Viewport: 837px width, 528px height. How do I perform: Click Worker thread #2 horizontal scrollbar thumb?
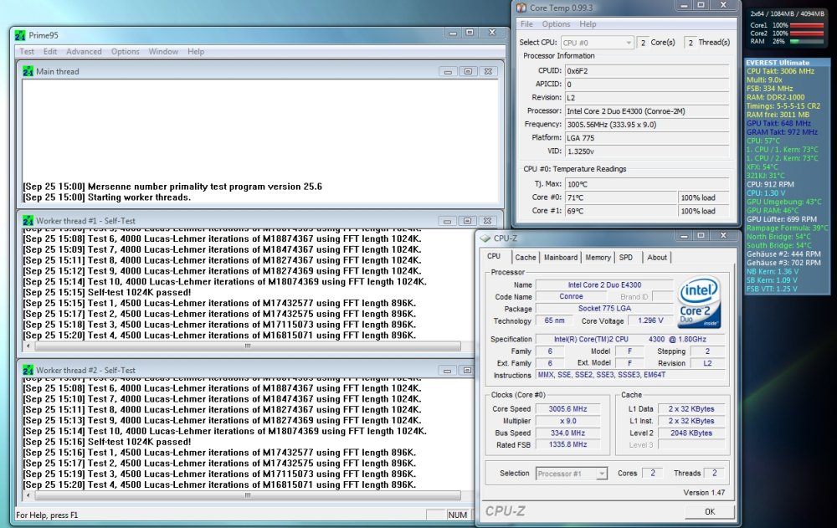click(x=248, y=495)
